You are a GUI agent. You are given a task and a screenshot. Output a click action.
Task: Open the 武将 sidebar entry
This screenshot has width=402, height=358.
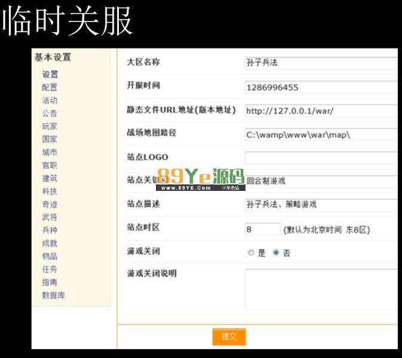tap(50, 217)
